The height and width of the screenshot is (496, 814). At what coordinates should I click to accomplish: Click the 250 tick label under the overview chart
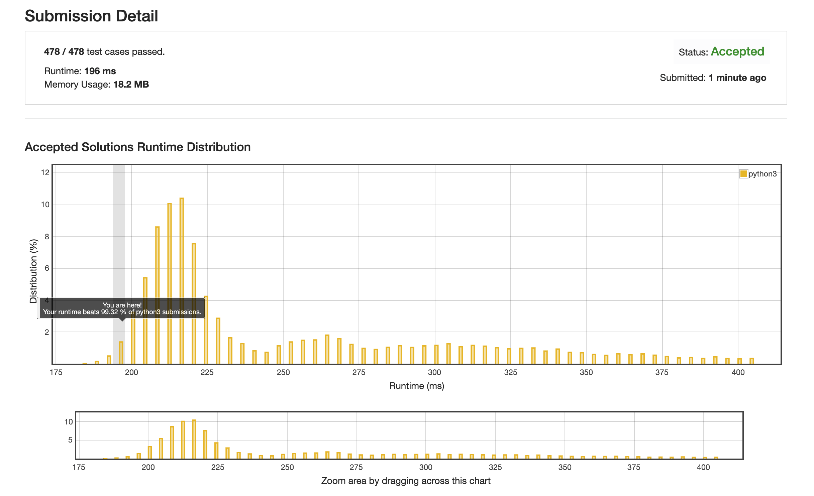[287, 467]
